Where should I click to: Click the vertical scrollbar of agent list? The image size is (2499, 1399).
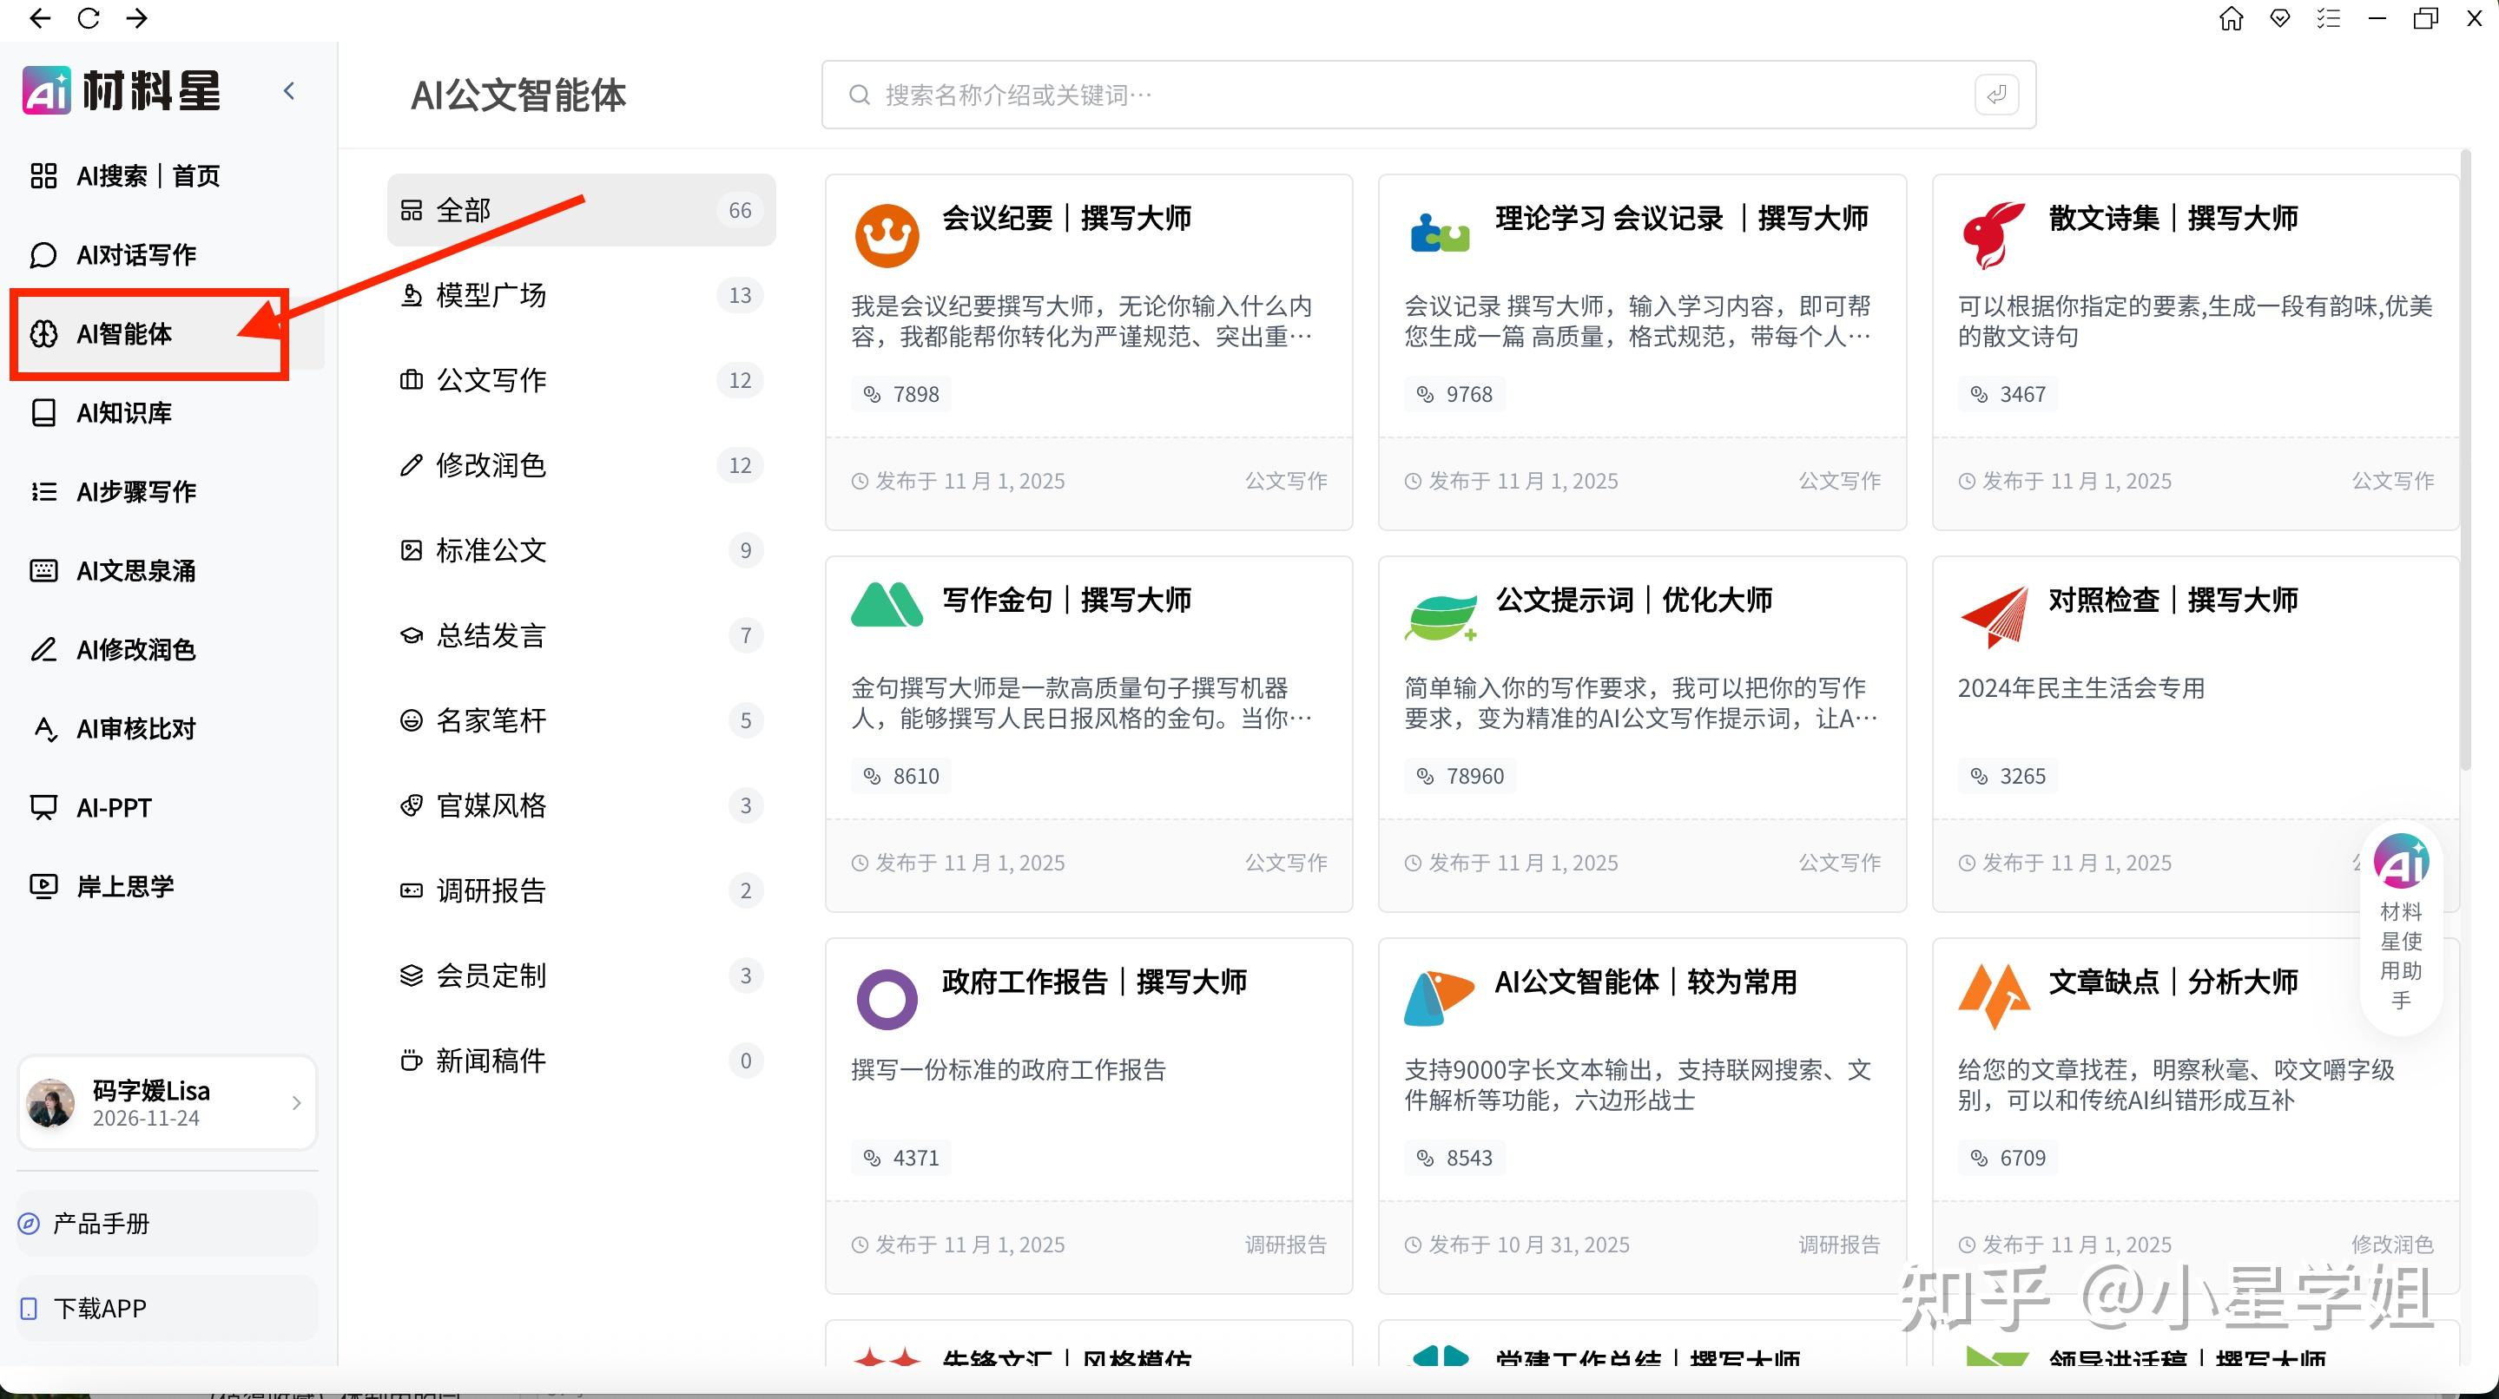(2464, 461)
